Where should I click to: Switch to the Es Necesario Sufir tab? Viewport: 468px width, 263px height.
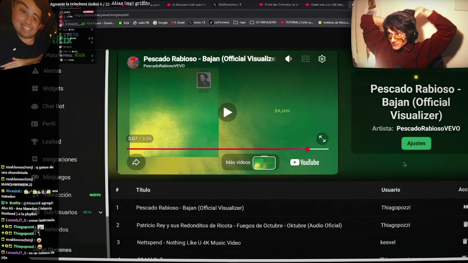pyautogui.click(x=186, y=5)
